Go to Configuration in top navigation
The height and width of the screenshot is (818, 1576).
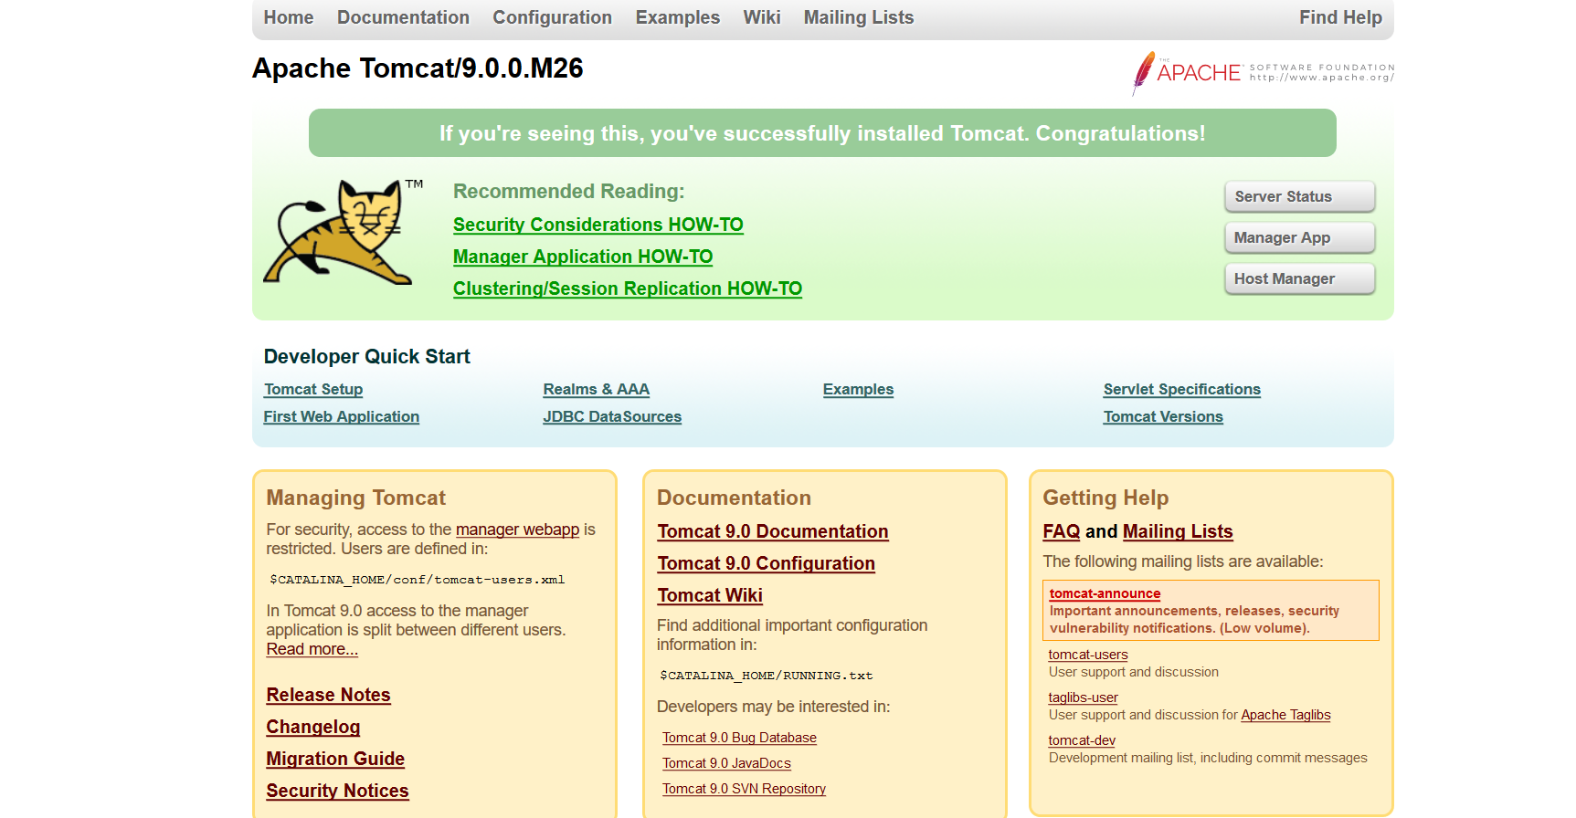552,17
